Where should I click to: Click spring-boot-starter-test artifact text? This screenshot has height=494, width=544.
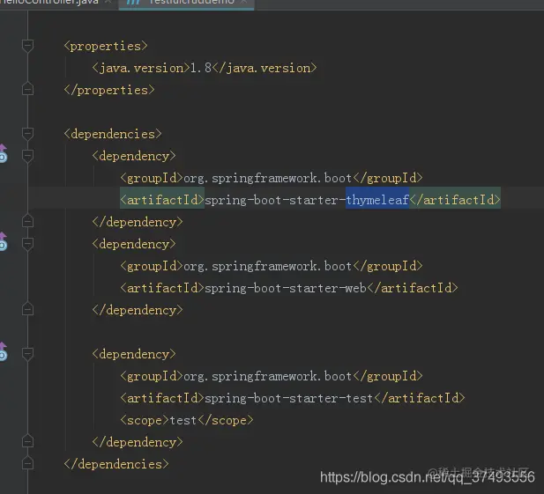pyautogui.click(x=288, y=398)
